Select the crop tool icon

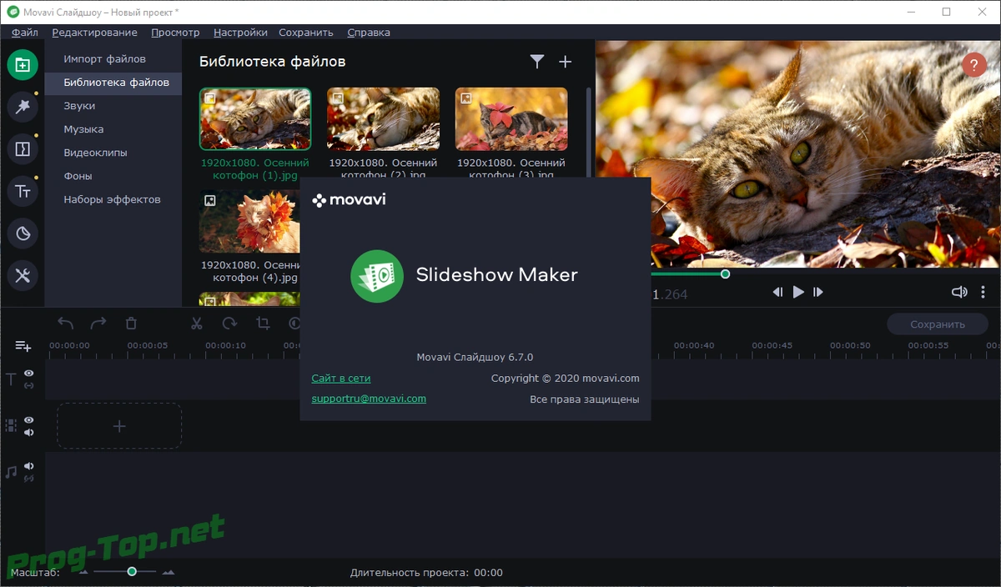[263, 324]
